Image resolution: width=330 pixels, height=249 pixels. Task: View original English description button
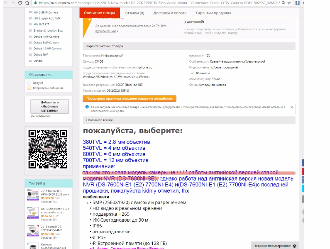(x=130, y=98)
